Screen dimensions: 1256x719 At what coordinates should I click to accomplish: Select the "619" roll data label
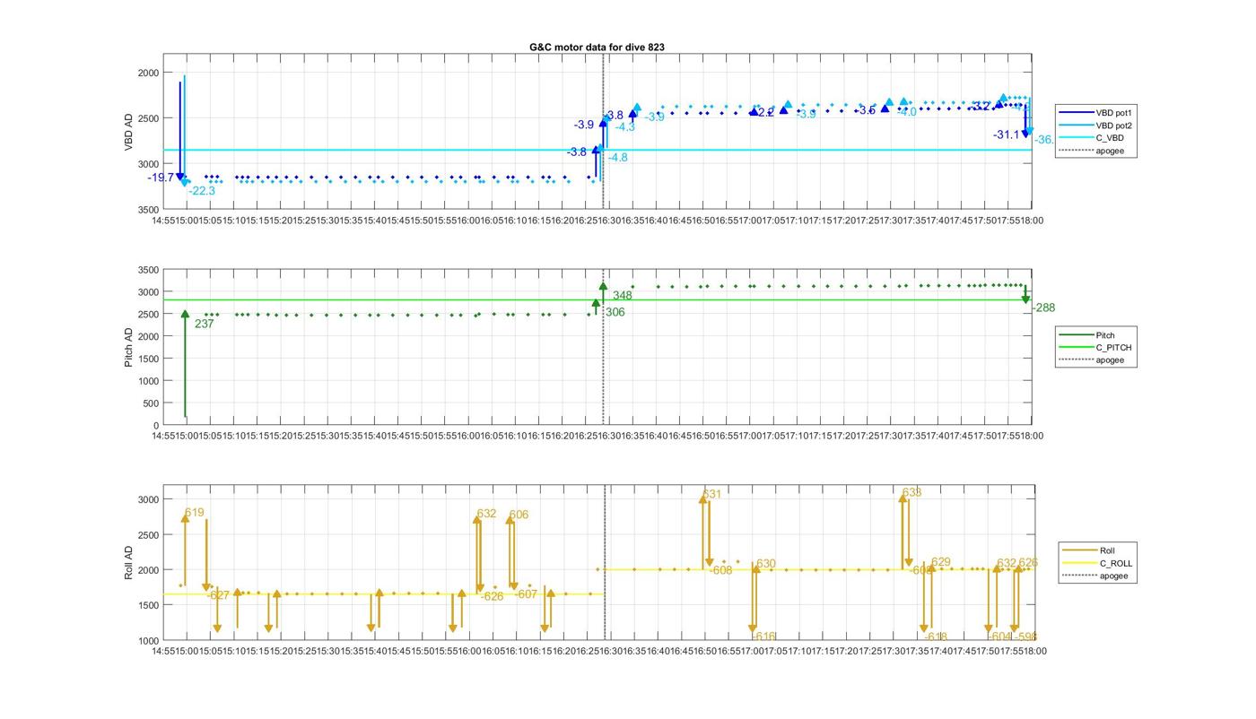coord(195,513)
